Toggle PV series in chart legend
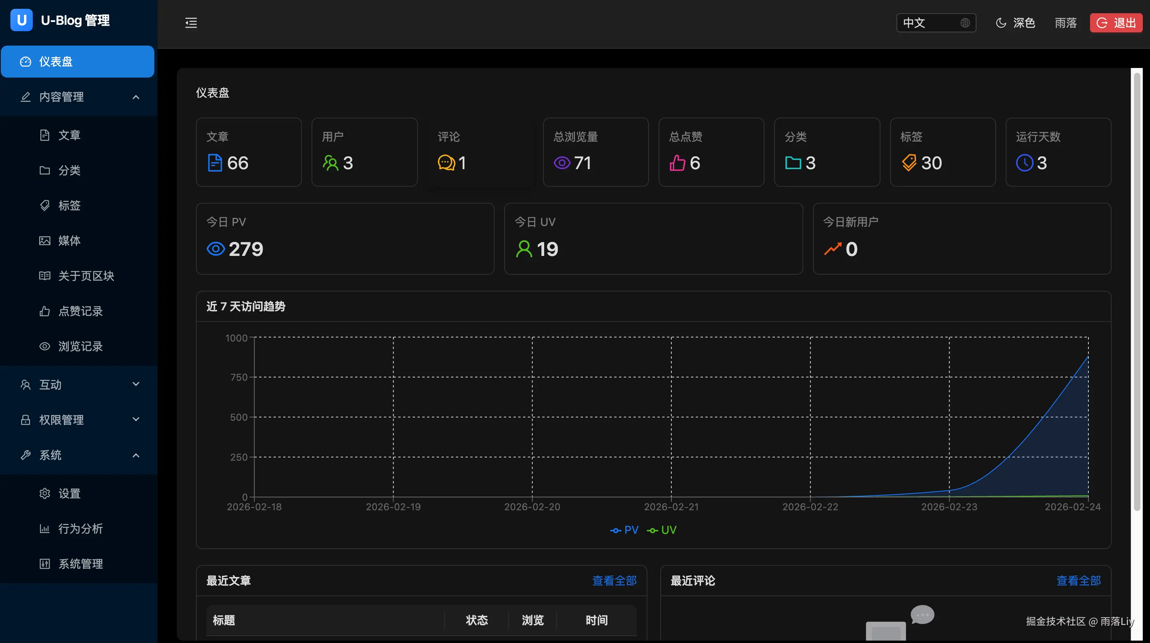 (624, 530)
